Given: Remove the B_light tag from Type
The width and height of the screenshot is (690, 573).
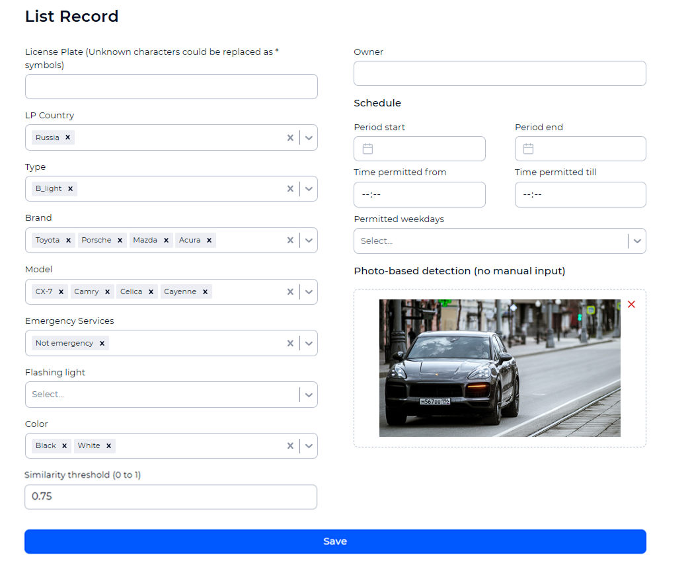Looking at the screenshot, I should pos(70,188).
